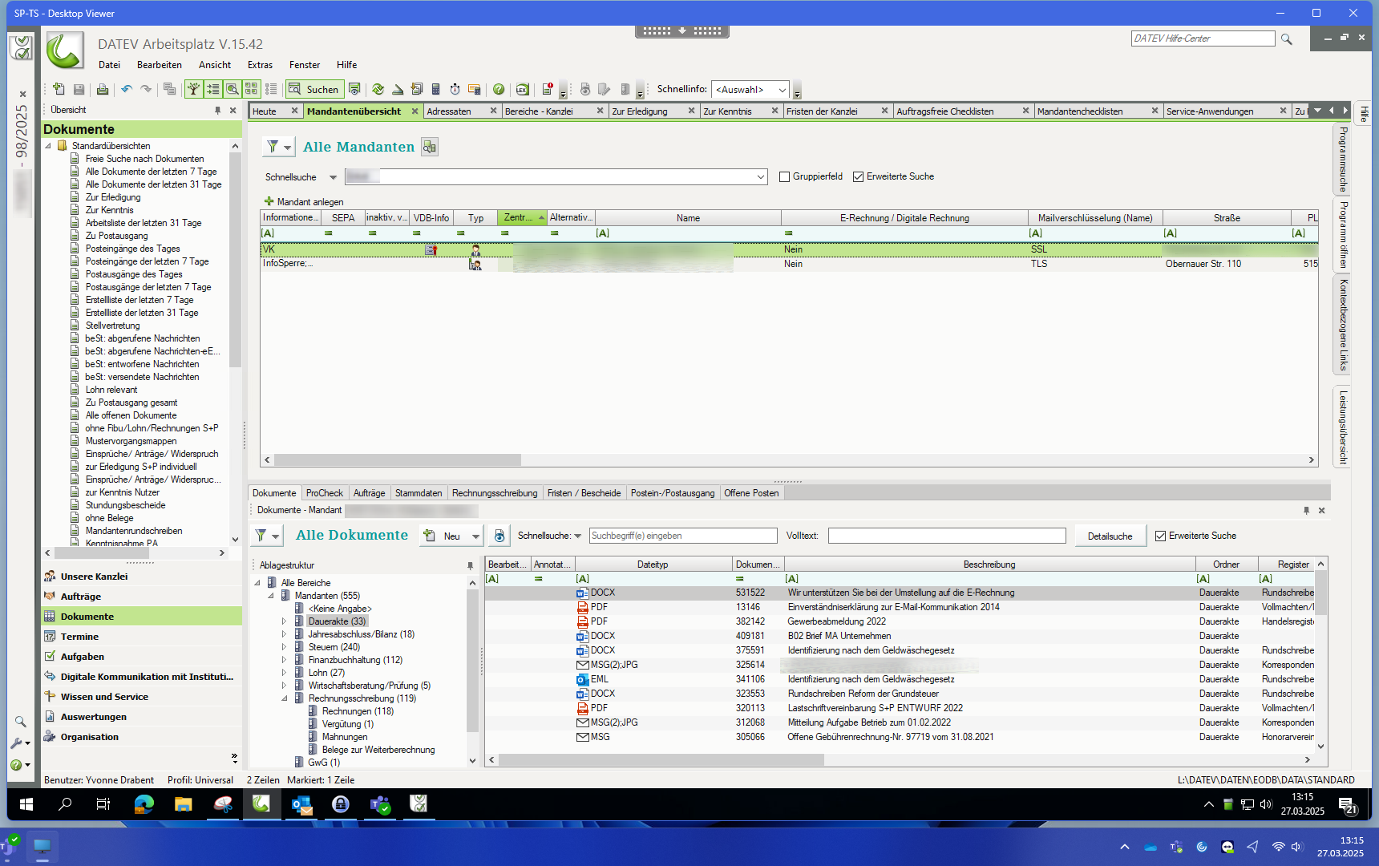Click the undo arrow in the toolbar
Screen dimensions: 1379x866
(x=126, y=90)
